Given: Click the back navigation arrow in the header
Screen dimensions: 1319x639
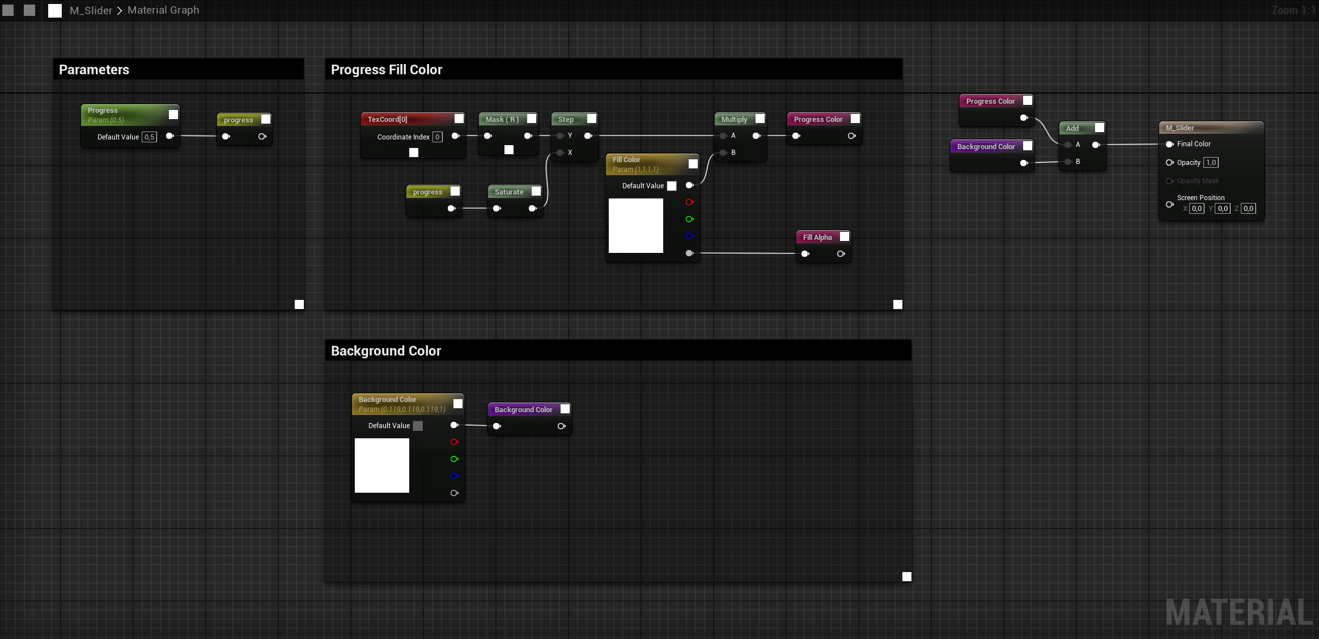Looking at the screenshot, I should [x=8, y=10].
